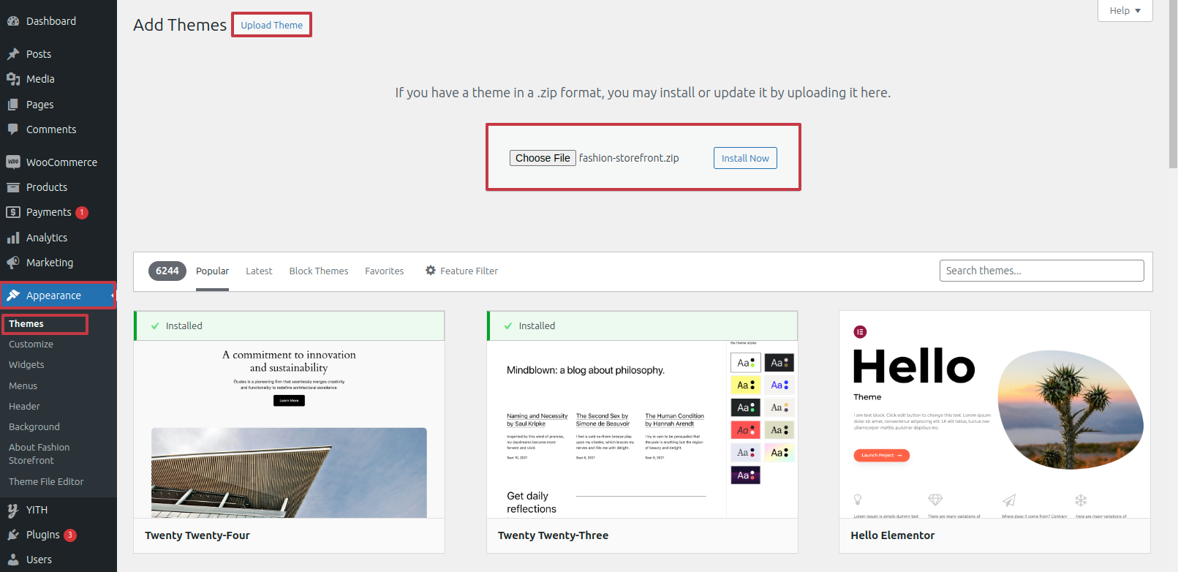1178x572 pixels.
Task: Click the page vertical scrollbar
Action: pos(1173,84)
